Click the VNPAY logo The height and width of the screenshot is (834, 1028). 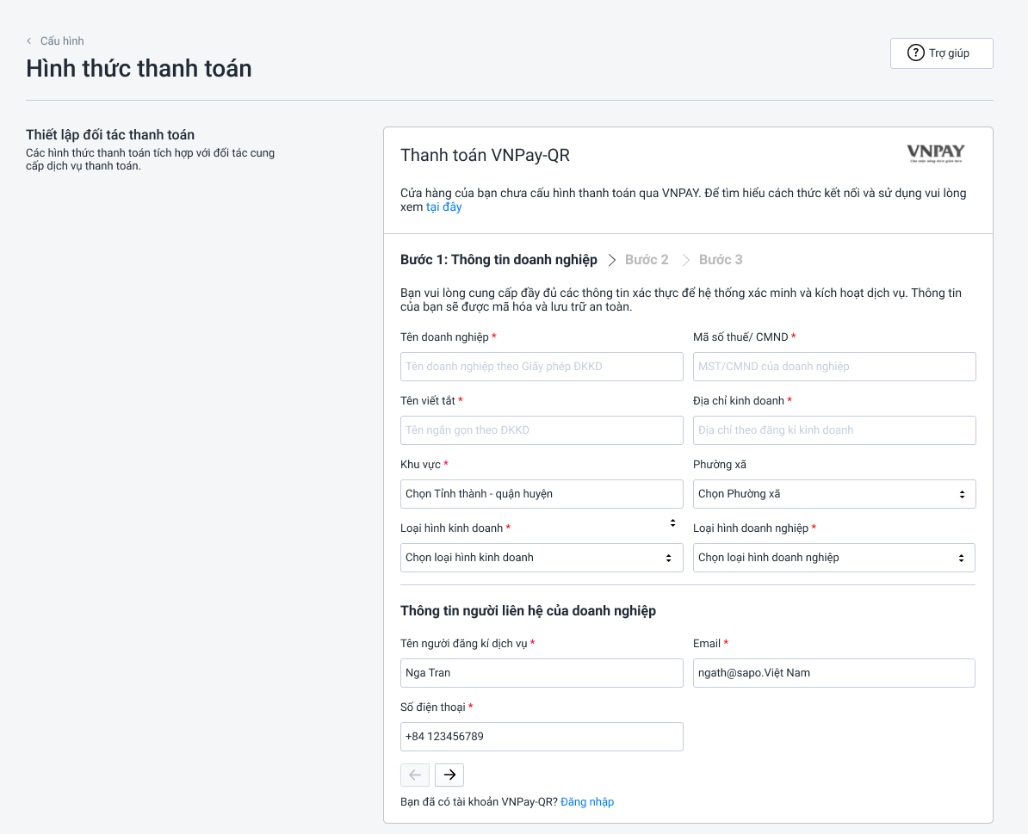935,154
